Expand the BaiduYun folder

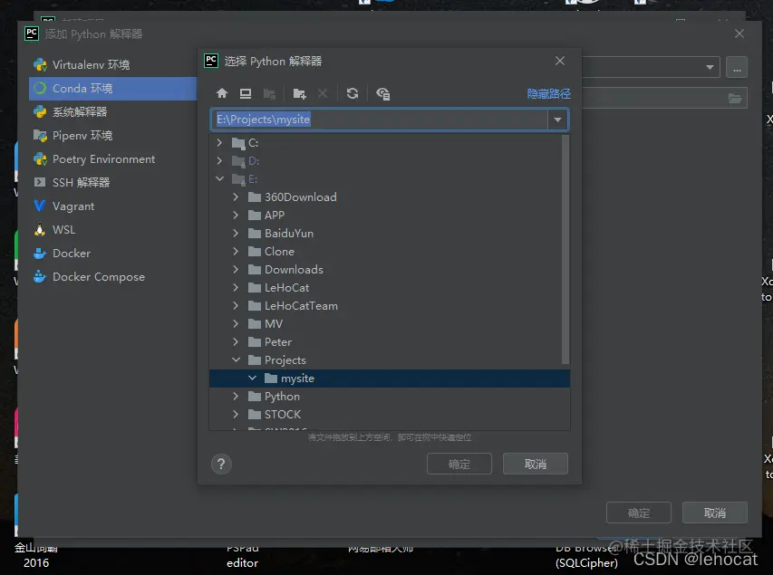(236, 233)
